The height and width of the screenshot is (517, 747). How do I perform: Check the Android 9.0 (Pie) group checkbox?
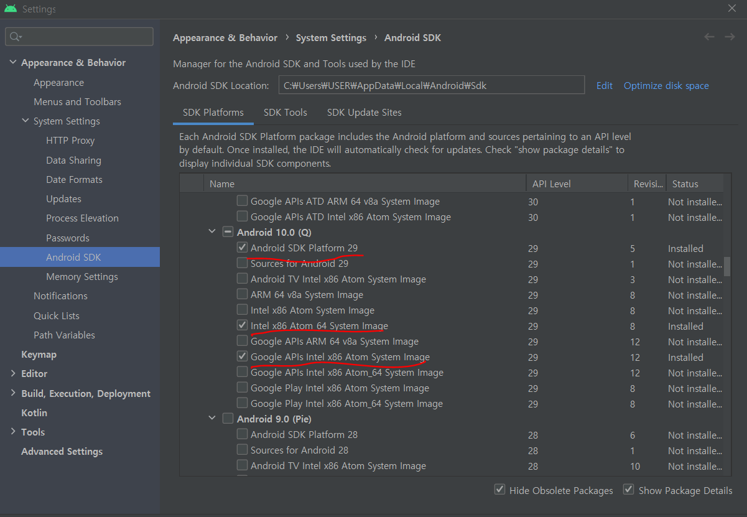[x=228, y=419]
